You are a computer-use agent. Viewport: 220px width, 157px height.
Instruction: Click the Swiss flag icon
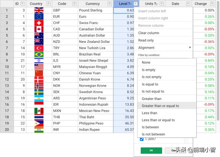(x=39, y=23)
